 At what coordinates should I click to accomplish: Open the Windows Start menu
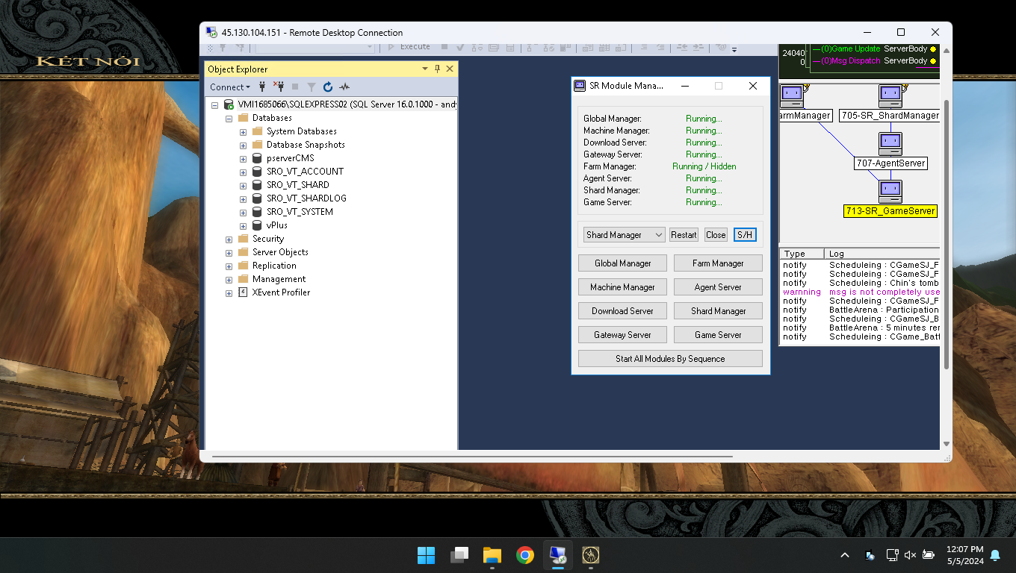click(427, 555)
